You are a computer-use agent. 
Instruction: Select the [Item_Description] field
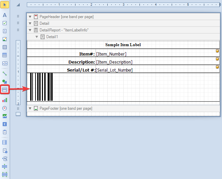point(114,62)
